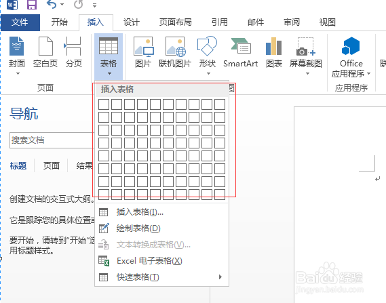
Task: Open the 视图 tab
Action: (x=328, y=22)
